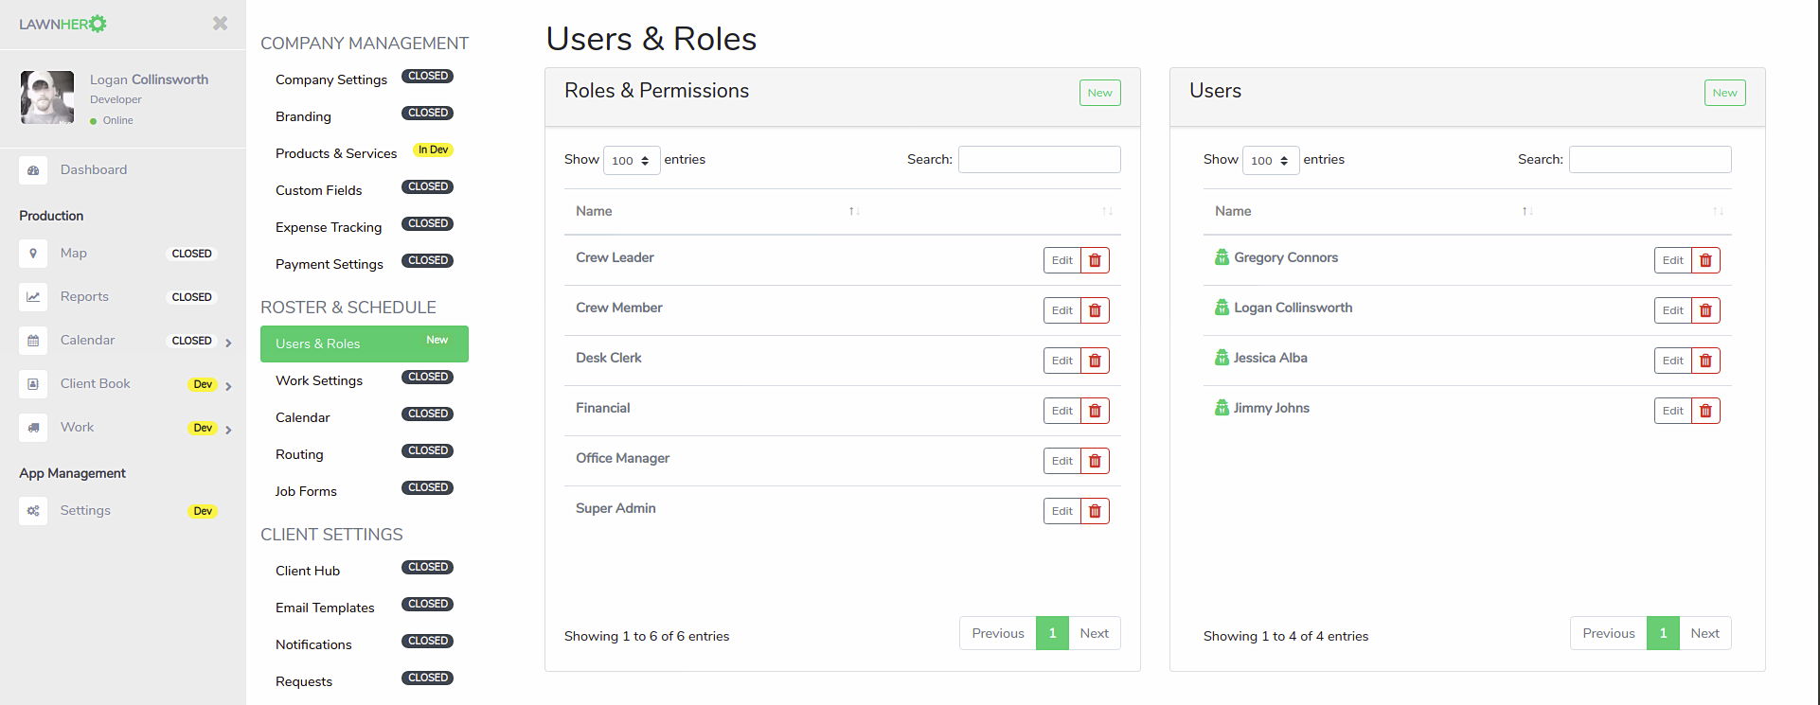Viewport: 1820px width, 705px height.
Task: Edit the Office Manager role
Action: (x=1062, y=461)
